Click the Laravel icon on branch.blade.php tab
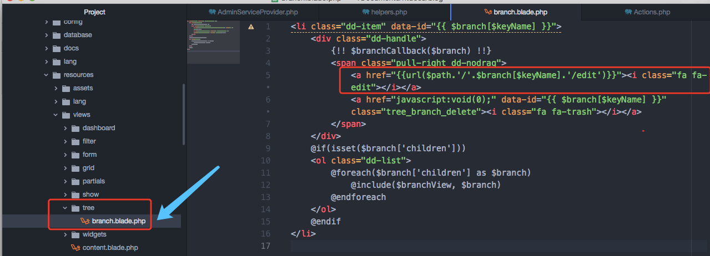The image size is (710, 256). pyautogui.click(x=488, y=12)
